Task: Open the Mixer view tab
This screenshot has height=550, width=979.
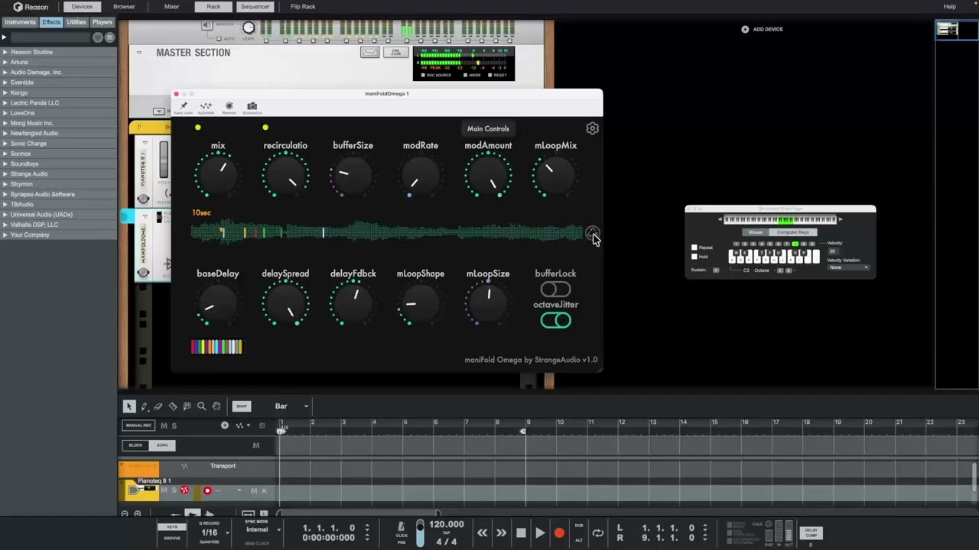Action: coord(171,7)
